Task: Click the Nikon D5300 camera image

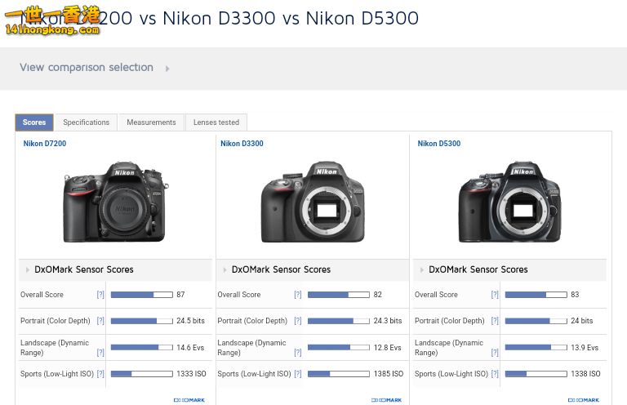Action: click(x=509, y=202)
